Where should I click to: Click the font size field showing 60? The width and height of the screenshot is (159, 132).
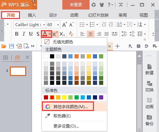click(x=51, y=24)
